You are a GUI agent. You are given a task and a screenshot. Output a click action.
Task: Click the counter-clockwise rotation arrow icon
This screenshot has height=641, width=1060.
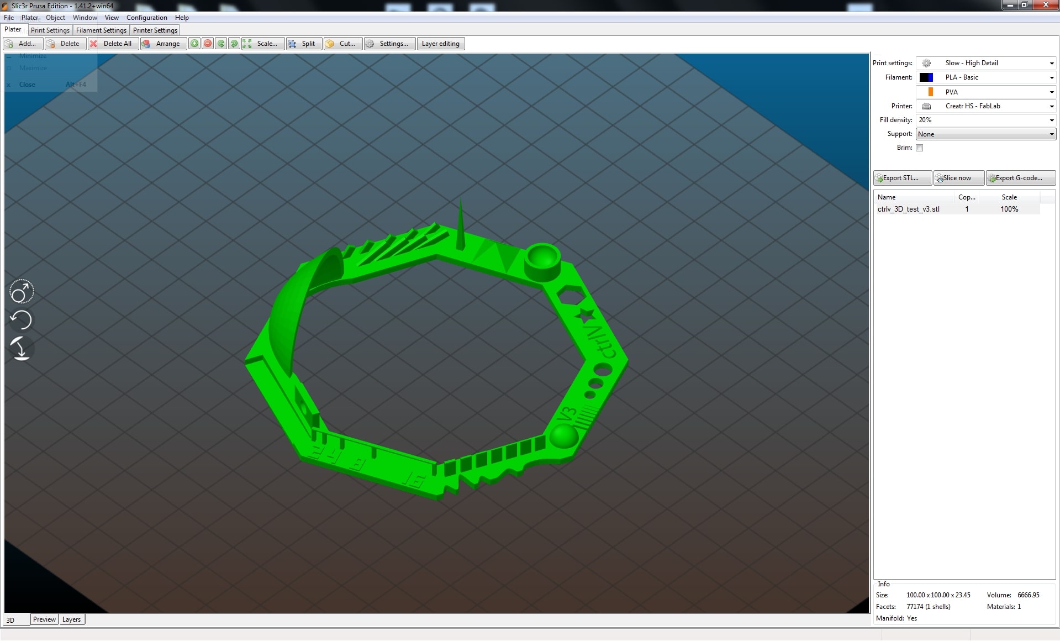pos(22,320)
